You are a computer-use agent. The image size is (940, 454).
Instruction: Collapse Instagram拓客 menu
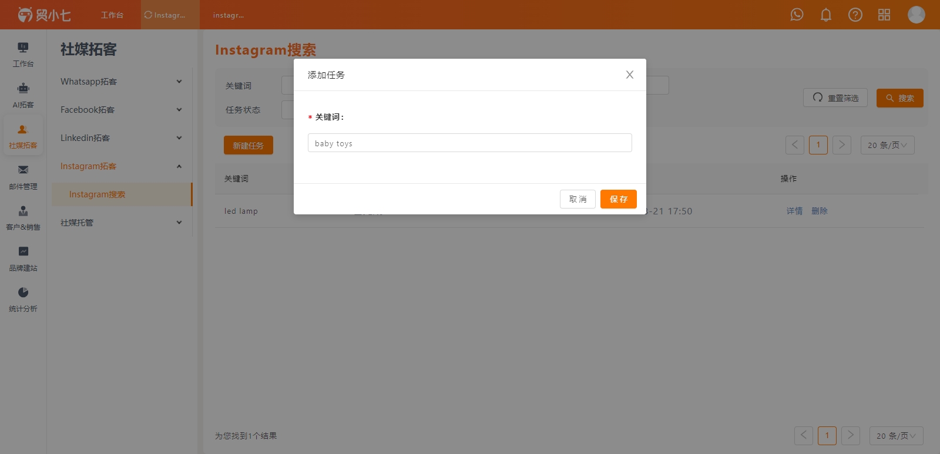coord(122,166)
